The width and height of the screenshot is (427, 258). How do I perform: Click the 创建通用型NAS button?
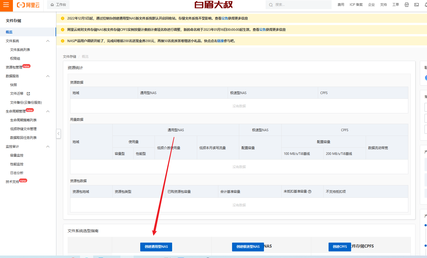pyautogui.click(x=156, y=247)
